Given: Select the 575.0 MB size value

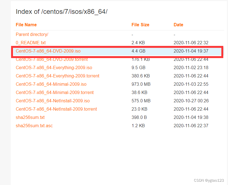Looking at the screenshot, I should 141,101.
